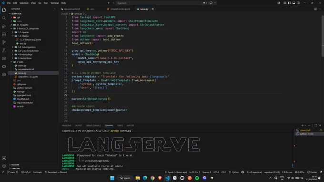Navigate forward with the arrow in title bar
Image resolution: width=324 pixels, height=182 pixels.
113,3
